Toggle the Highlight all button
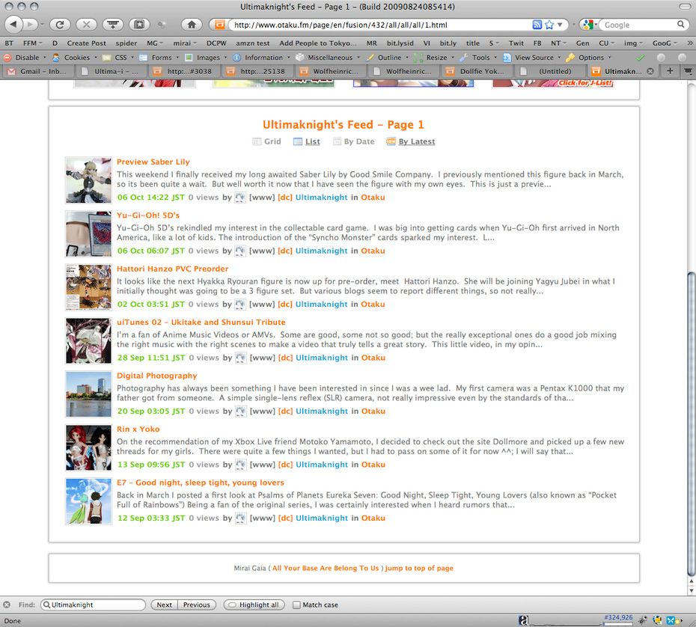This screenshot has width=696, height=627. [x=254, y=605]
